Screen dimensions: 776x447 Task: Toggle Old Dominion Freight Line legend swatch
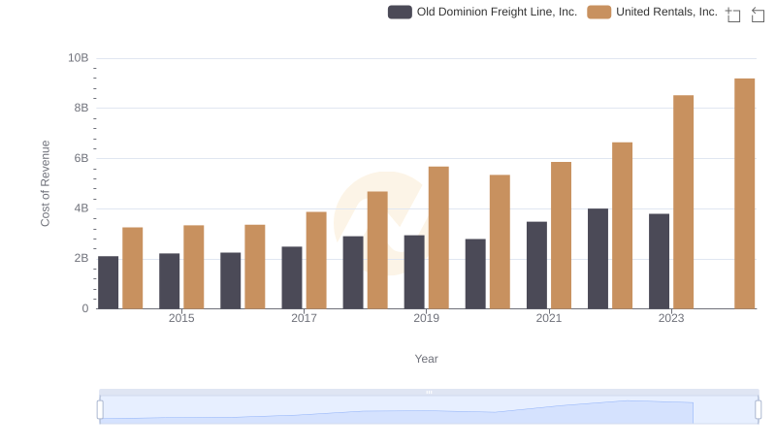(x=400, y=12)
